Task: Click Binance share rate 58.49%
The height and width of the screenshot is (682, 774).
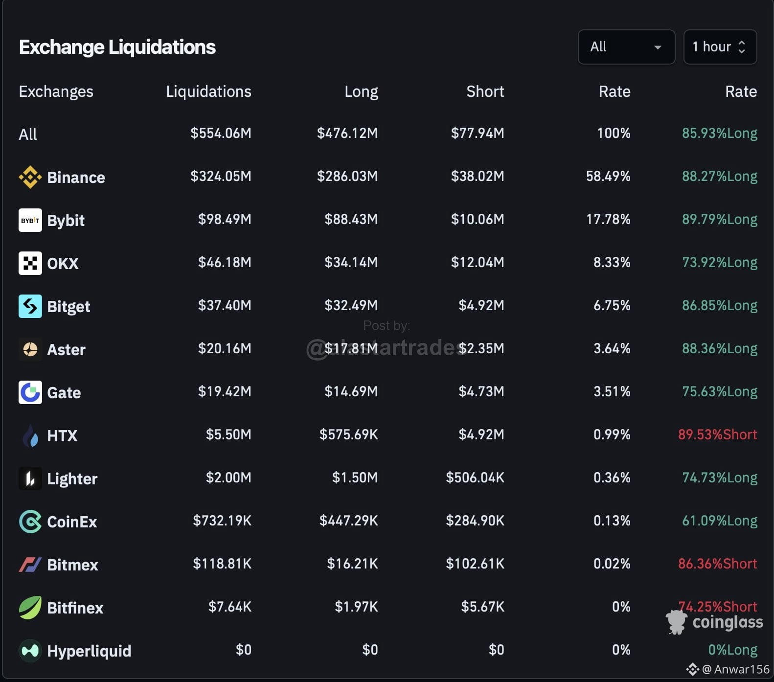Action: tap(608, 176)
